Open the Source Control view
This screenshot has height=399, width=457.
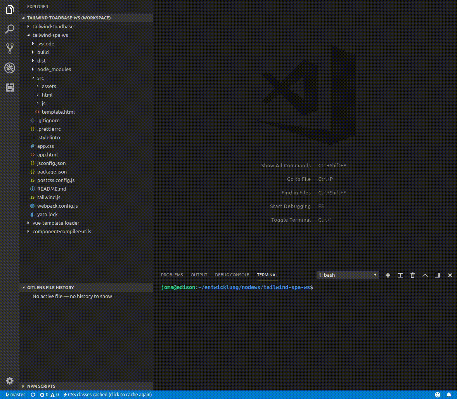pos(10,49)
